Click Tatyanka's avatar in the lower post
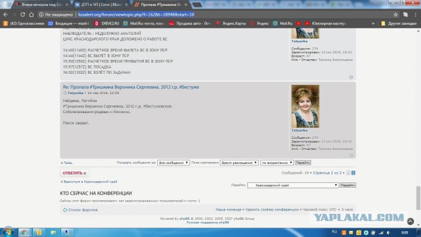The width and height of the screenshot is (421, 237). (305, 106)
